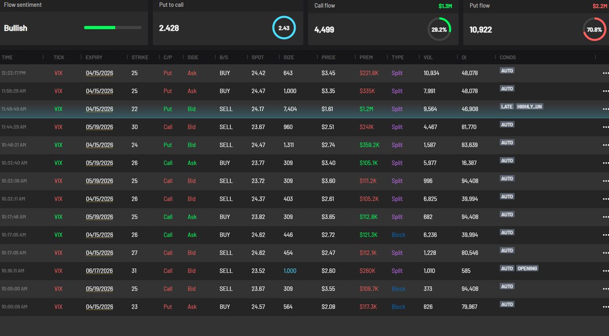Click the call flow count 4,499

(x=324, y=30)
